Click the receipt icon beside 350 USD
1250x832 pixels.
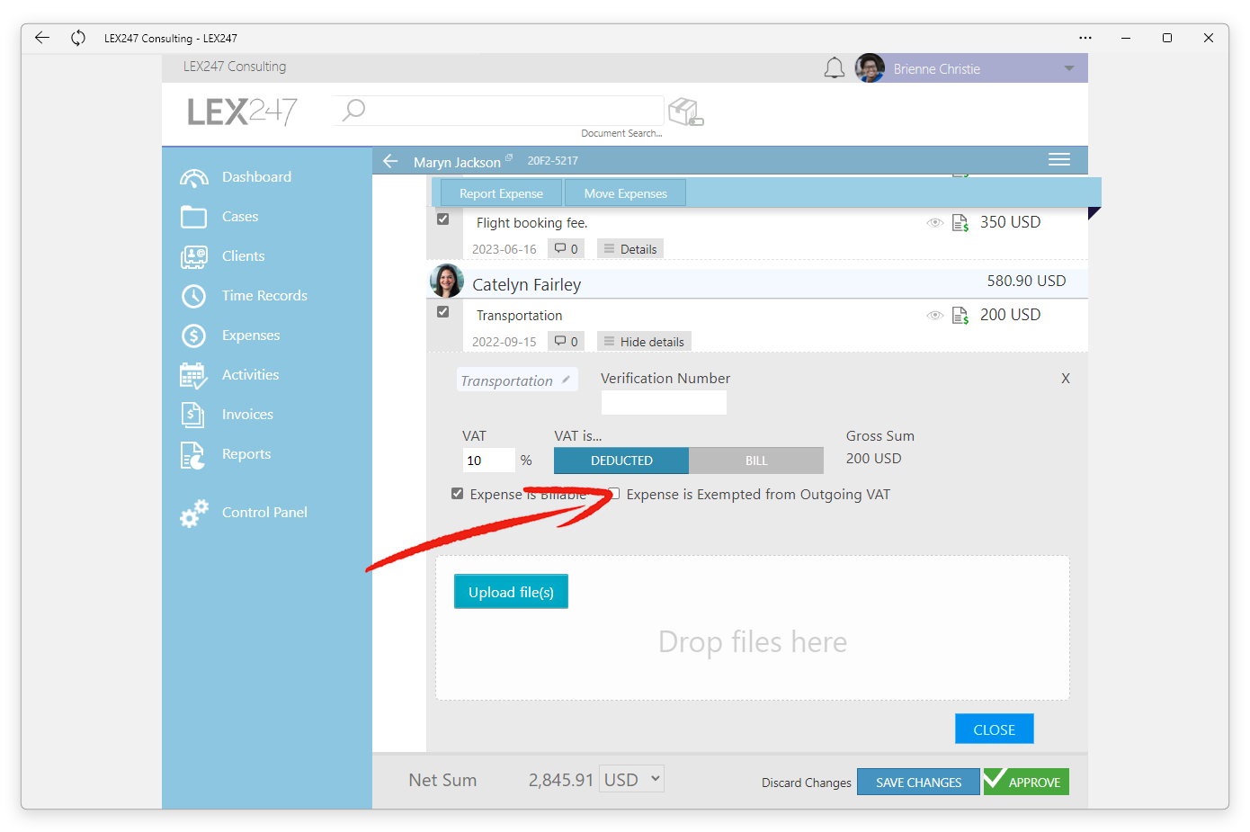click(960, 223)
